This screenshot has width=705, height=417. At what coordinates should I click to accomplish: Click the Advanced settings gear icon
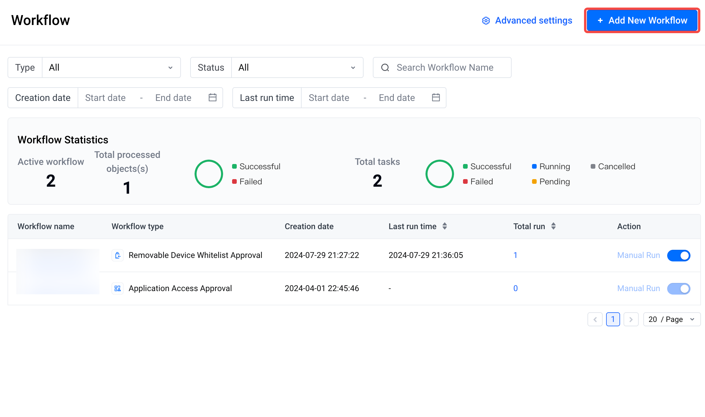click(486, 21)
